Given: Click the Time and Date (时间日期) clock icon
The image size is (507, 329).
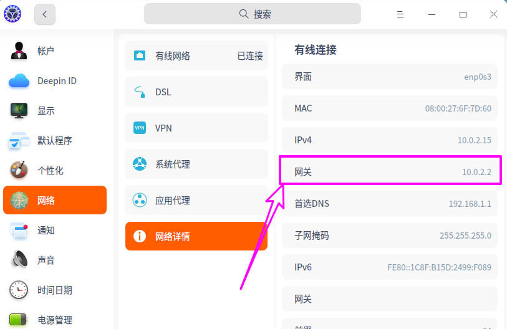Looking at the screenshot, I should click(x=19, y=290).
